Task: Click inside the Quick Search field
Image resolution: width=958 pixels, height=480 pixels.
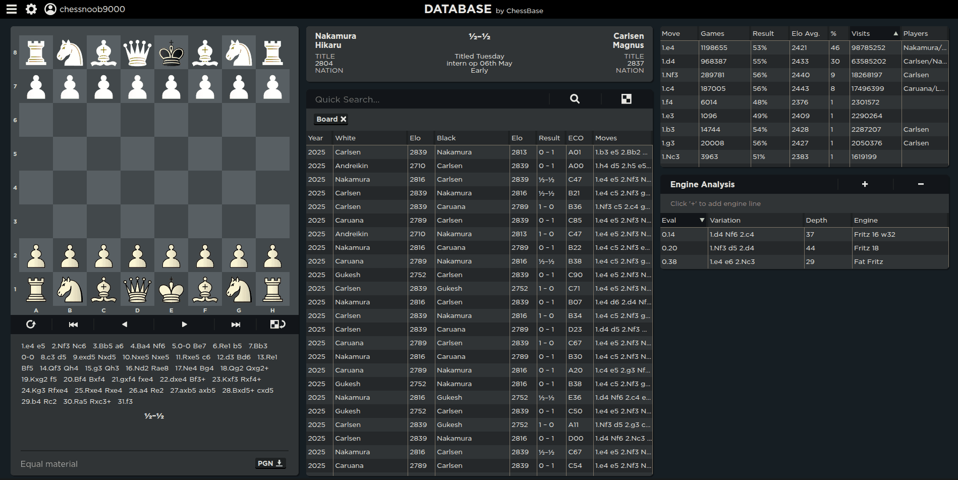Action: [x=429, y=99]
